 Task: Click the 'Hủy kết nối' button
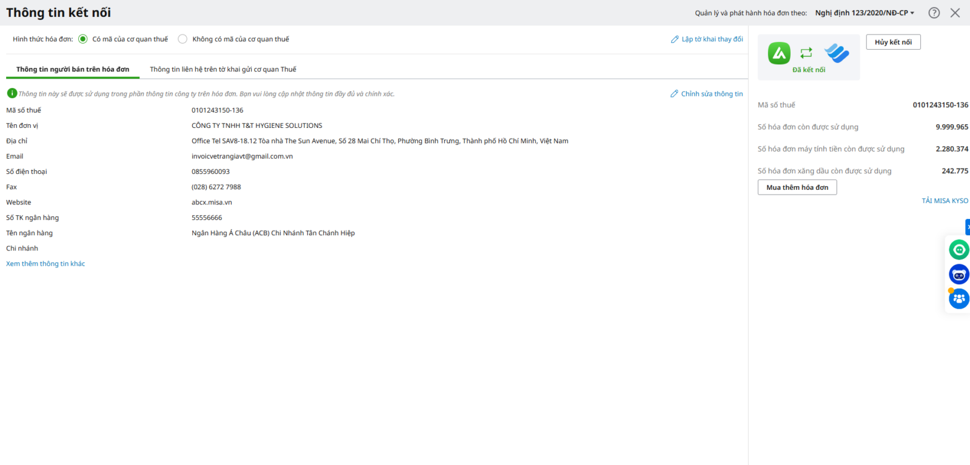(x=893, y=42)
